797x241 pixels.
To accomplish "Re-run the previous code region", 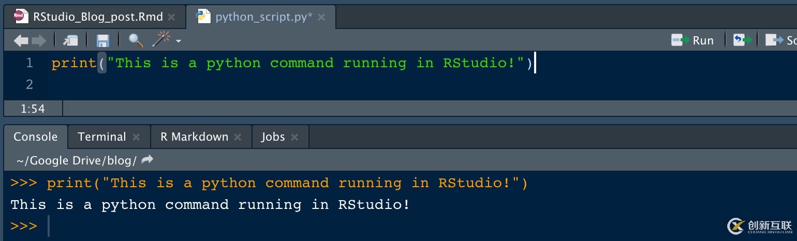I will [x=742, y=40].
